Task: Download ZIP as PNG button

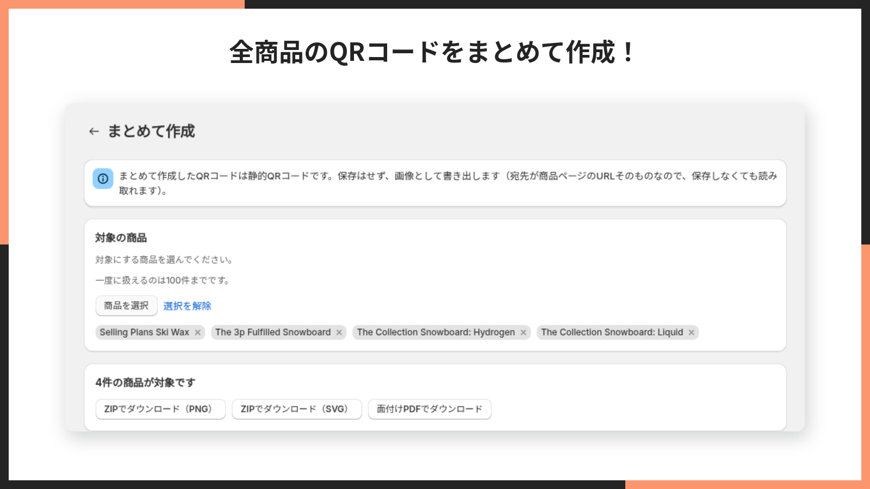Action: 160,409
